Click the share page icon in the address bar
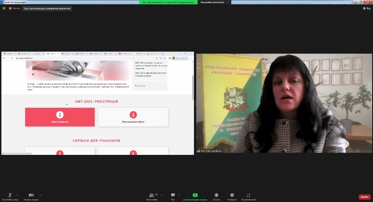This screenshot has height=202, width=373. [160, 58]
